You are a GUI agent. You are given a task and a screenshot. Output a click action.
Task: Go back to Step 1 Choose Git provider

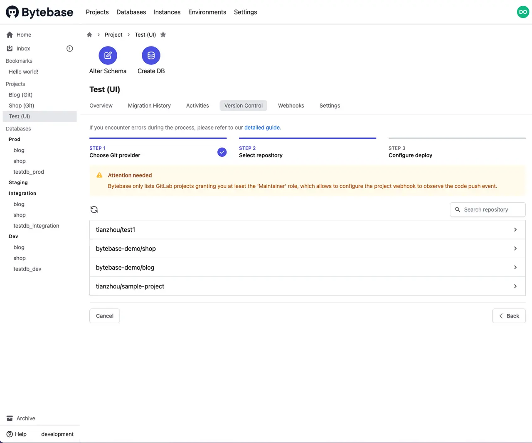pos(115,152)
